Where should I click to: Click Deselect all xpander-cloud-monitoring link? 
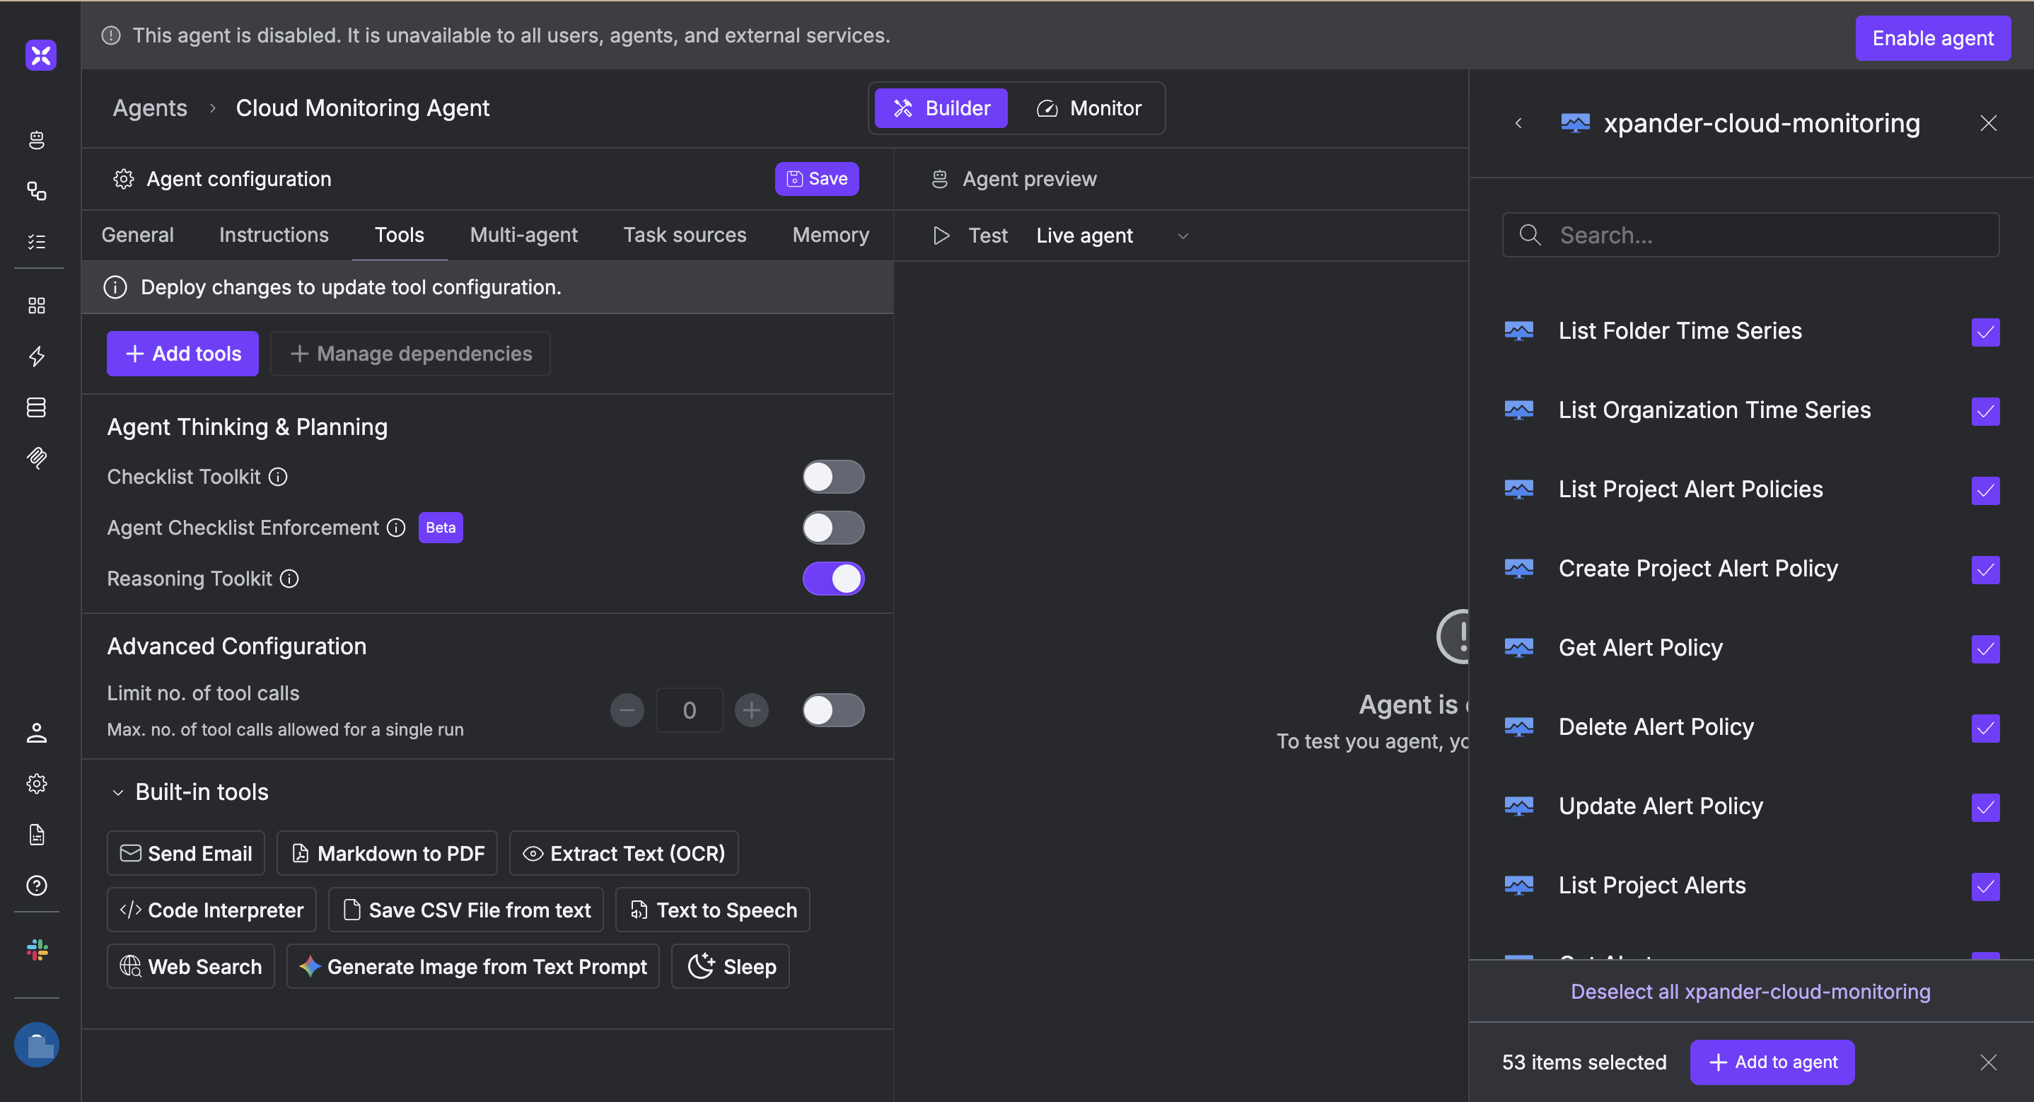click(1750, 992)
